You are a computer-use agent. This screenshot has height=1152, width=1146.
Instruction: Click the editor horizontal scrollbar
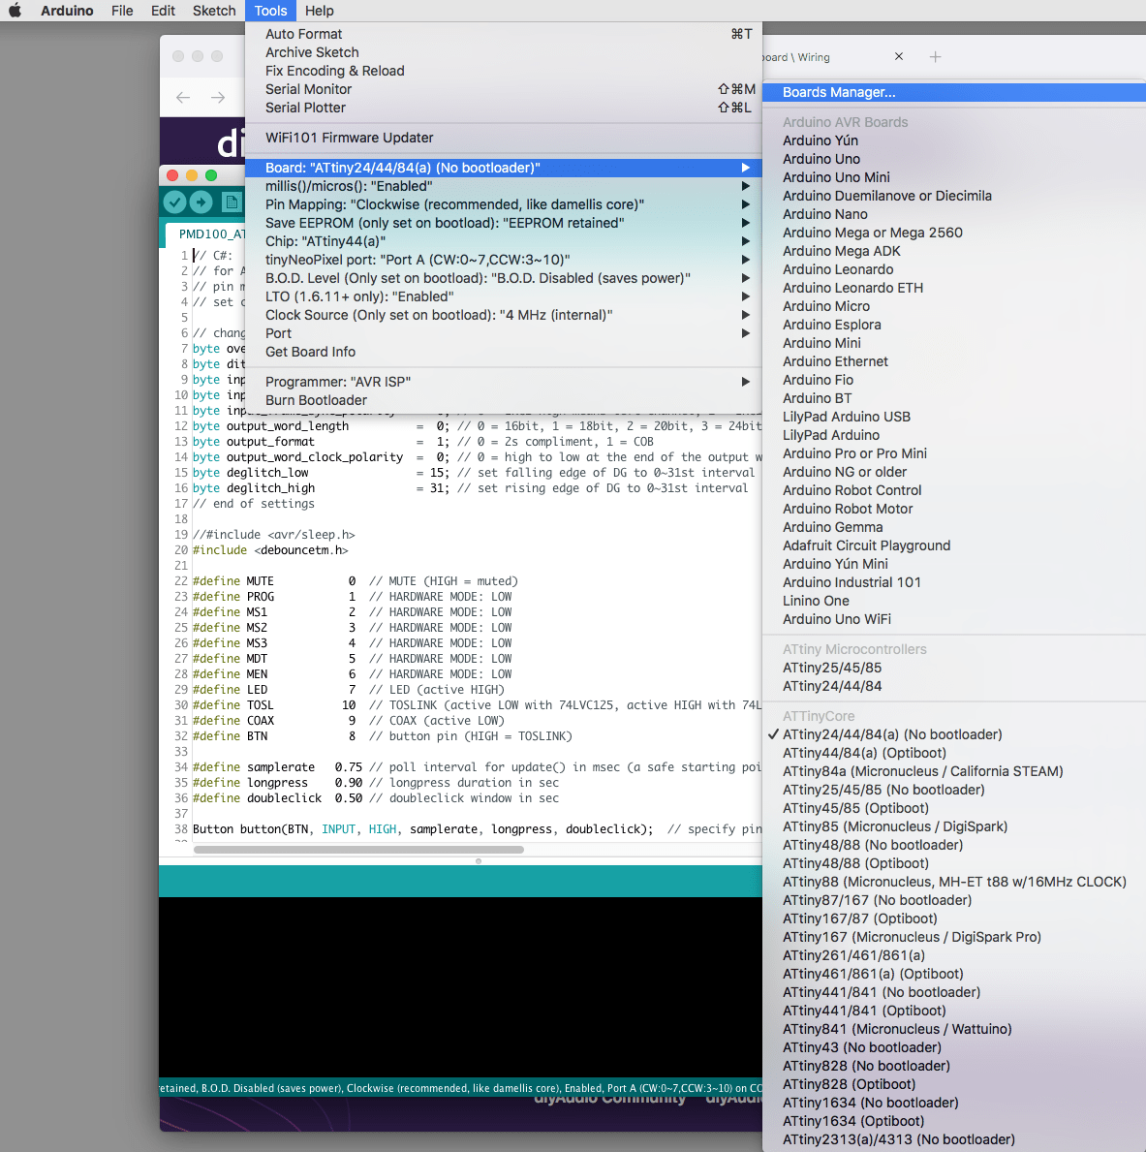click(x=358, y=850)
